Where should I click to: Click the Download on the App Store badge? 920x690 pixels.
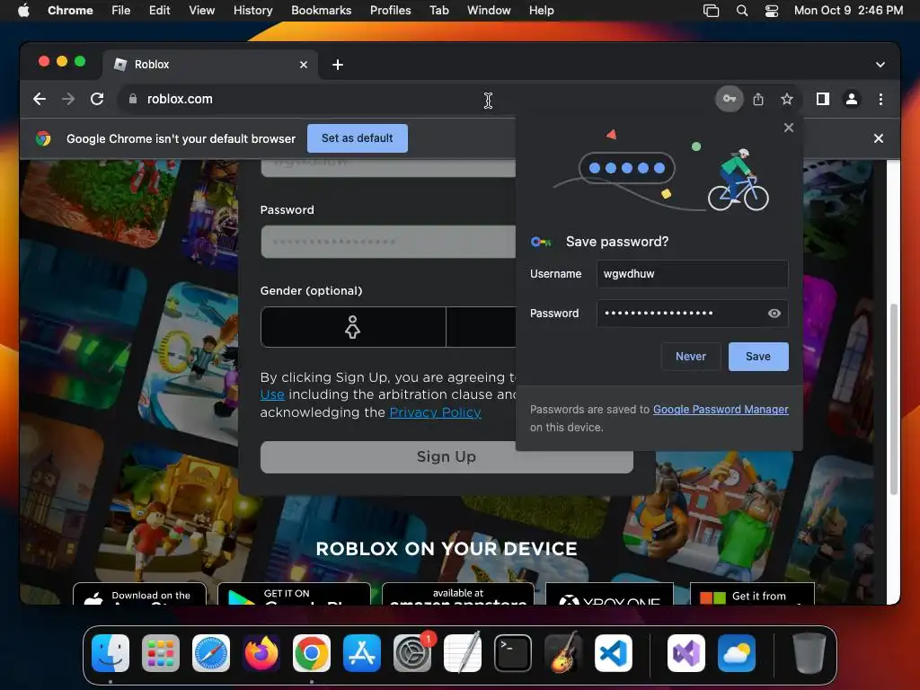(x=139, y=594)
